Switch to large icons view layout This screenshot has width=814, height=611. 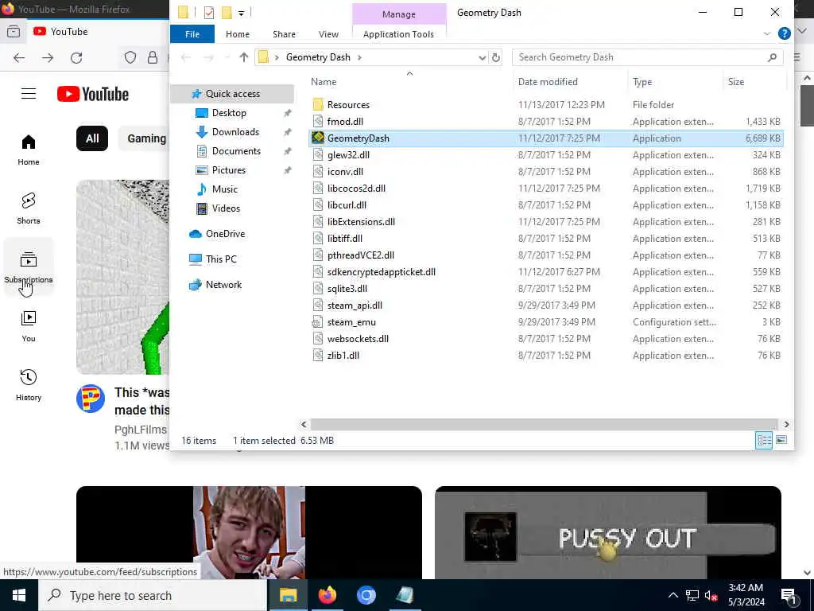tap(781, 440)
